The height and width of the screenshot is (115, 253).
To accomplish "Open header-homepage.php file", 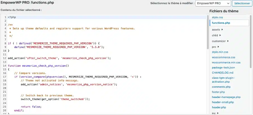I will [226, 97].
